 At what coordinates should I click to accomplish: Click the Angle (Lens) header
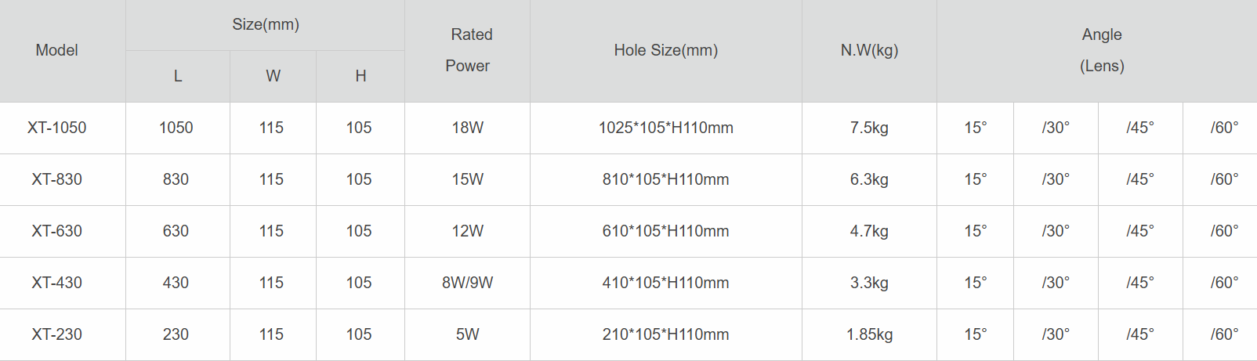pos(1102,50)
